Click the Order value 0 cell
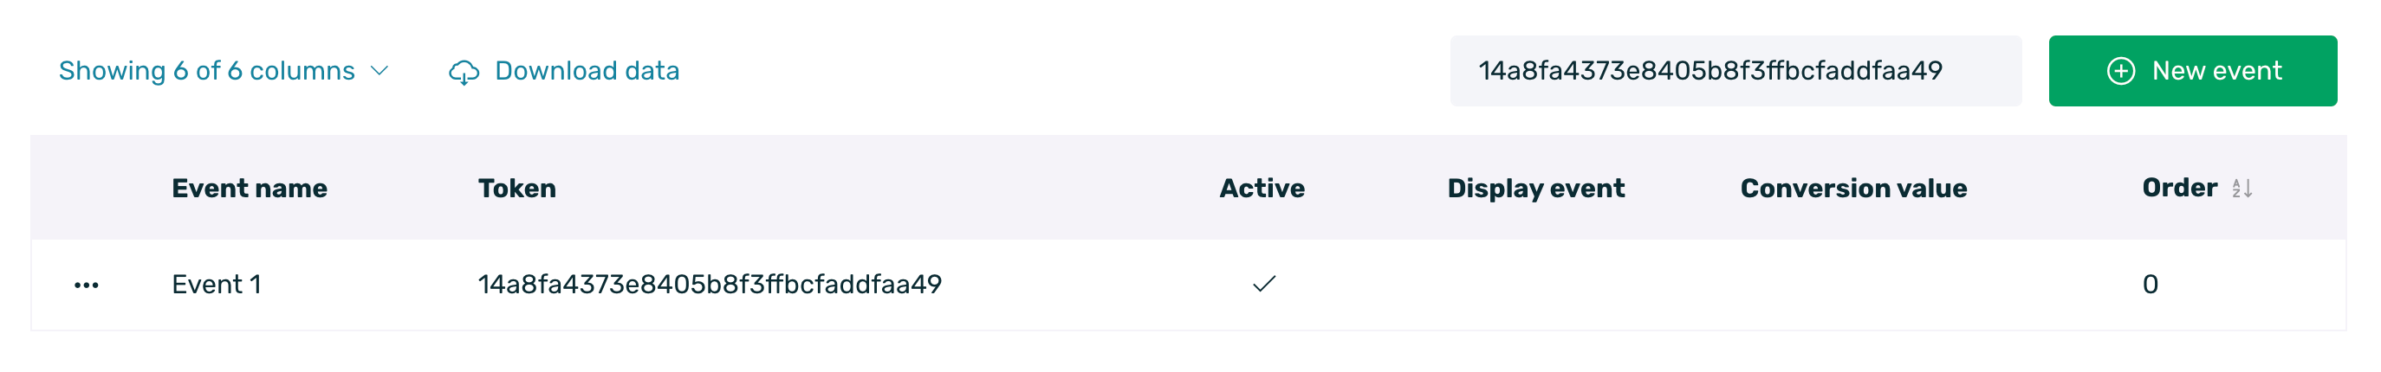 tap(2150, 285)
